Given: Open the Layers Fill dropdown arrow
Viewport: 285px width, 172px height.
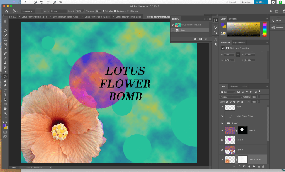Looking at the screenshot, I should [259, 102].
